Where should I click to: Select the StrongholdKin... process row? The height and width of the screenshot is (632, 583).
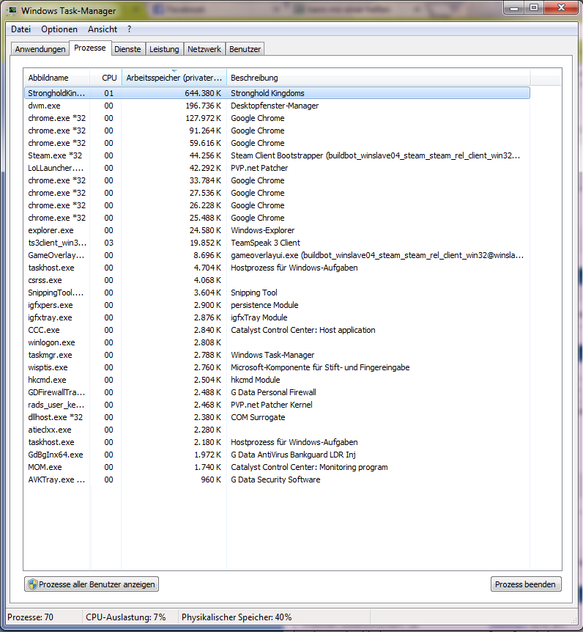pyautogui.click(x=277, y=93)
